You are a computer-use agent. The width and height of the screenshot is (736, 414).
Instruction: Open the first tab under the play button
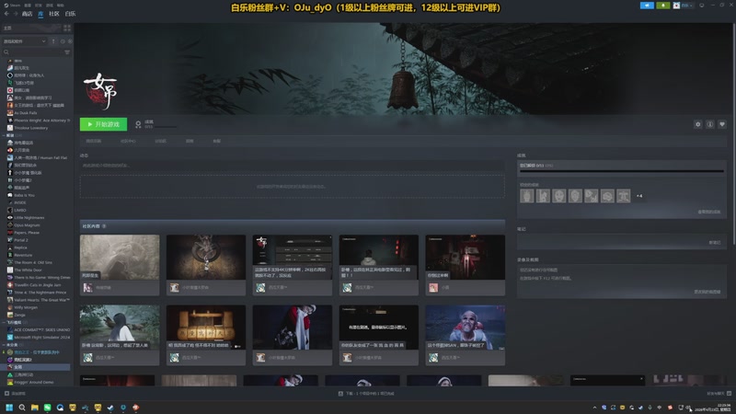pos(94,141)
